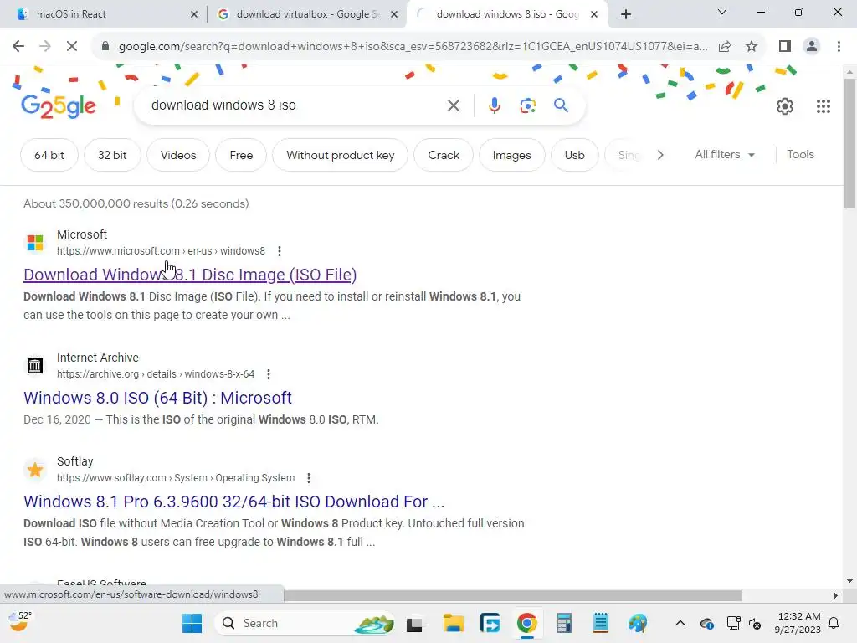This screenshot has width=857, height=643.
Task: Close the download virtualbox tab
Action: (x=393, y=15)
